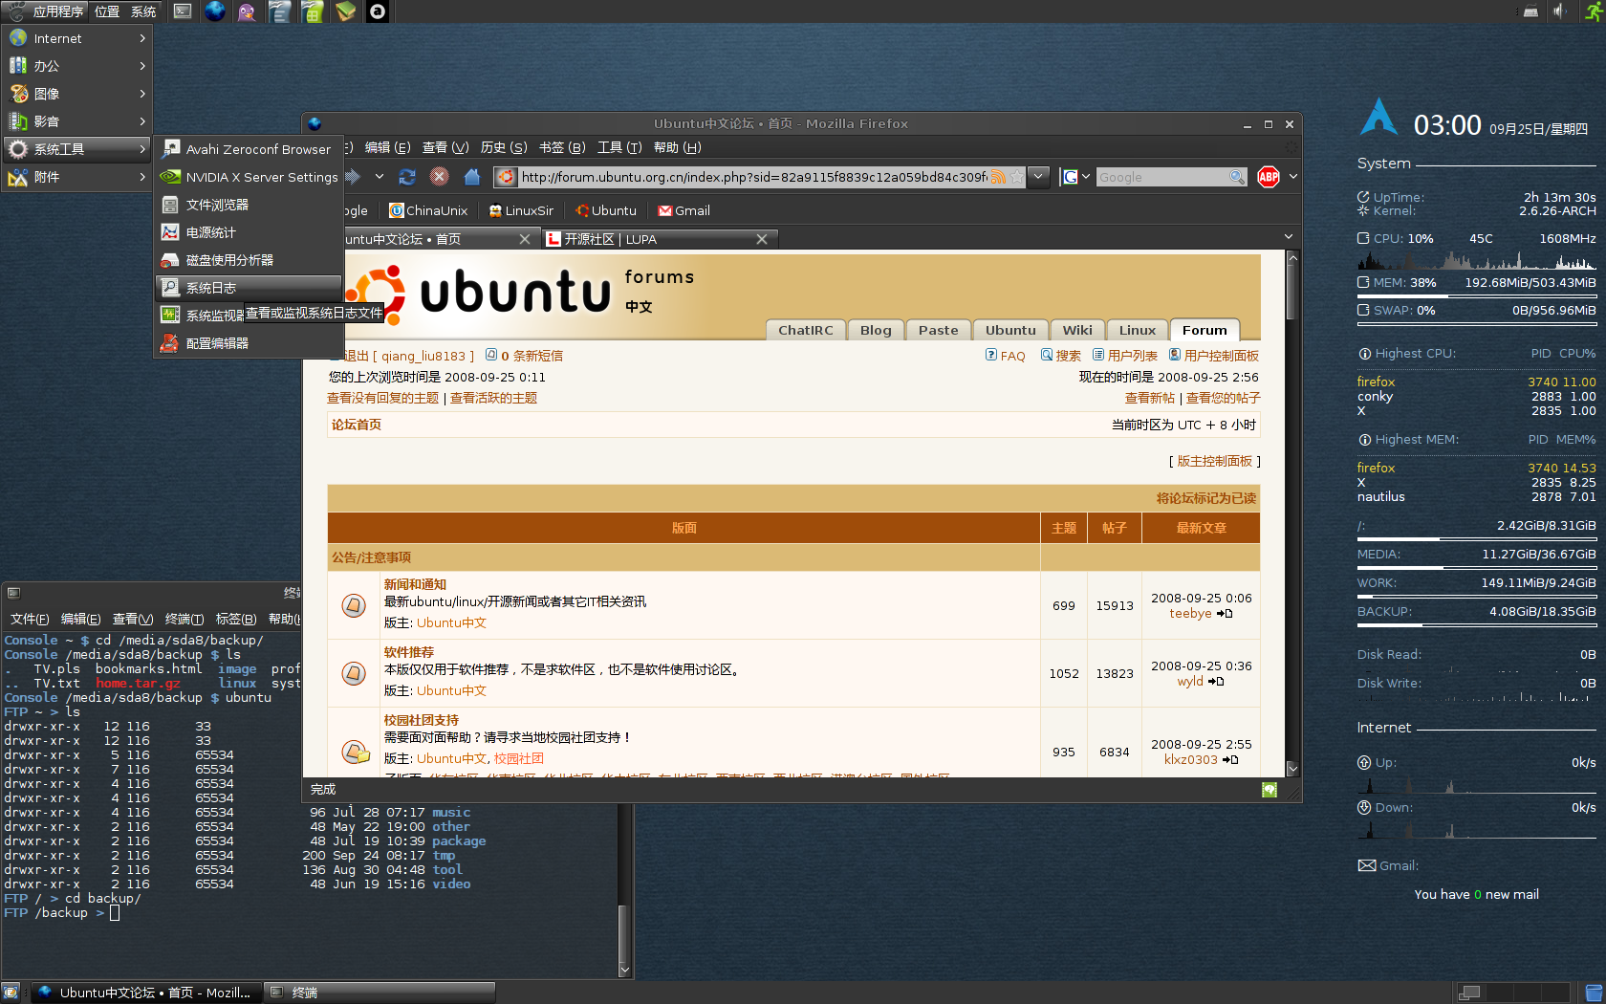Viewport: 1606px width, 1004px height.
Task: Open the URL bar history dropdown
Action: tap(1039, 177)
